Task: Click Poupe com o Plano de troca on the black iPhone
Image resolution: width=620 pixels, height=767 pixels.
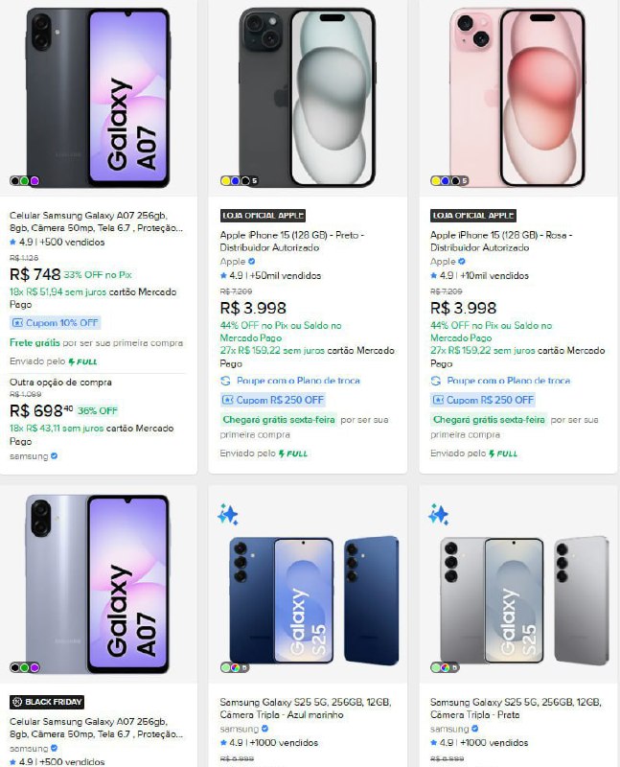Action: click(290, 381)
